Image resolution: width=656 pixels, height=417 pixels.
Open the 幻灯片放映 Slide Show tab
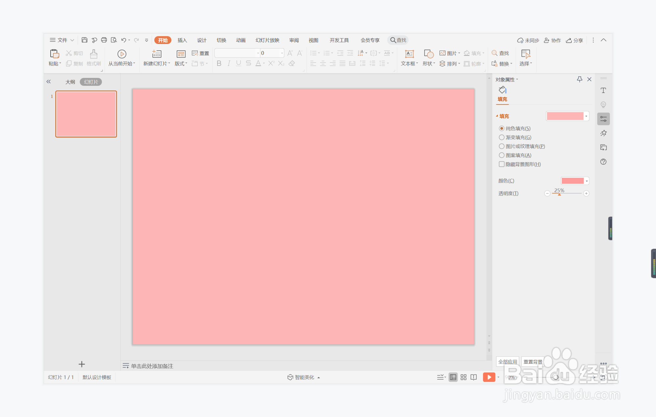coord(267,40)
